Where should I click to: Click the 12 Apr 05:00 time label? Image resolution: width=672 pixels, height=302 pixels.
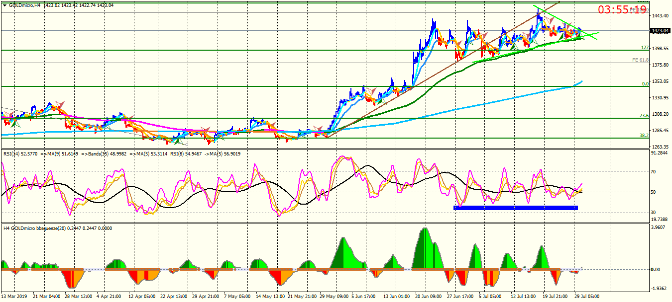[143, 297]
